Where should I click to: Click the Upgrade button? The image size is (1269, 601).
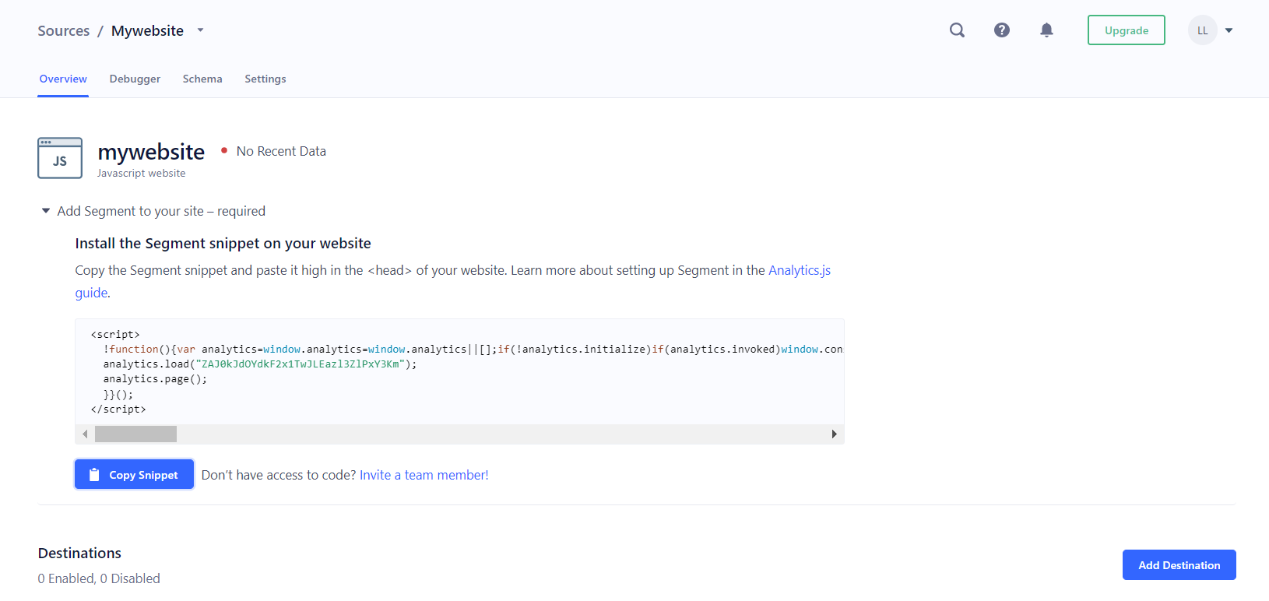1126,30
